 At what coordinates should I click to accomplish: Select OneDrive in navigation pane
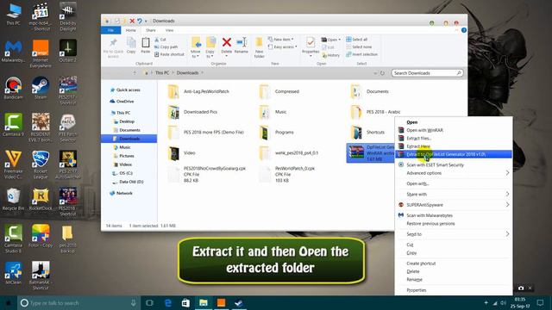pos(122,102)
